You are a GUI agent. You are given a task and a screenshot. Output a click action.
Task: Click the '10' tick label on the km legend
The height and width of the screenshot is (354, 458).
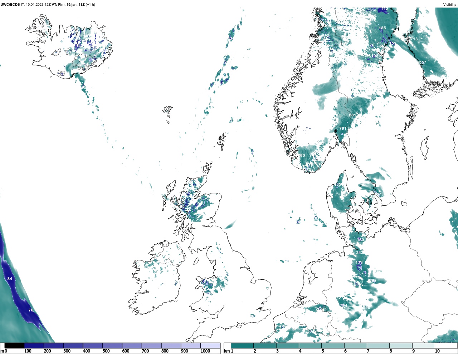(437, 351)
